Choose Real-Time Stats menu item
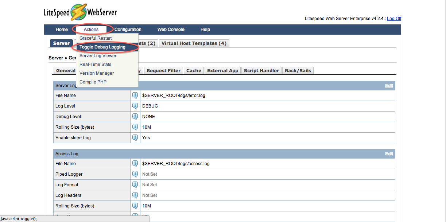 point(107,65)
